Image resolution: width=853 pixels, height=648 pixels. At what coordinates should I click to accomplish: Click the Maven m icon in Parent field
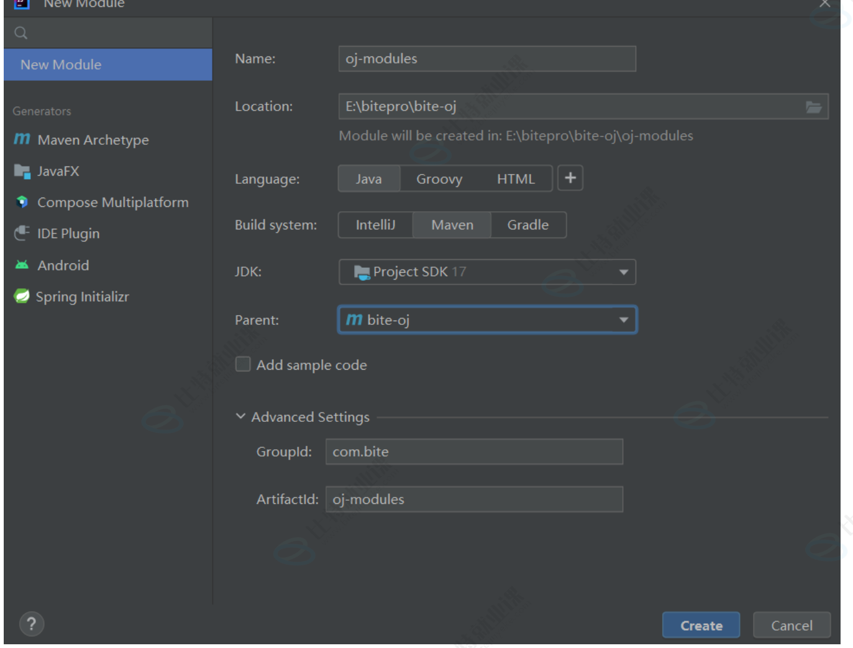pos(354,319)
